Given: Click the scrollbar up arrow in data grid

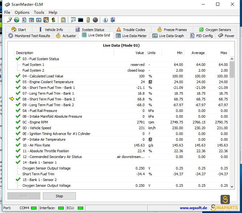Looking at the screenshot, I should click(x=232, y=59).
